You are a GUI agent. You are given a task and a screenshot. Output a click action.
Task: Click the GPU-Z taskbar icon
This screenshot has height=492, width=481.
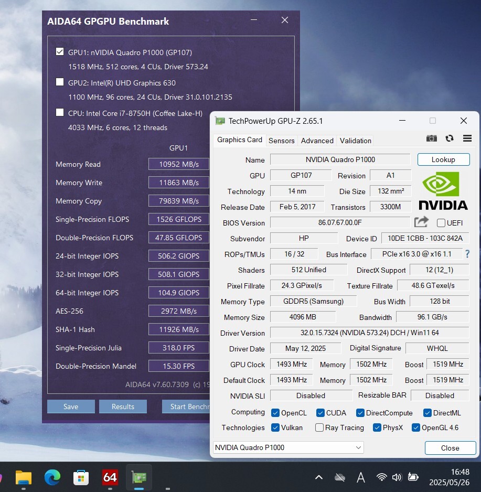pyautogui.click(x=138, y=477)
